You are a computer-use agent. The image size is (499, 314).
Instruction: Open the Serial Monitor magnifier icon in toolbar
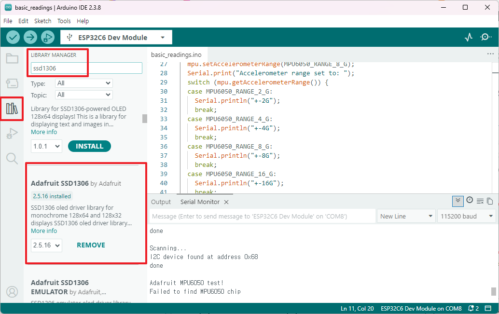[x=485, y=37]
